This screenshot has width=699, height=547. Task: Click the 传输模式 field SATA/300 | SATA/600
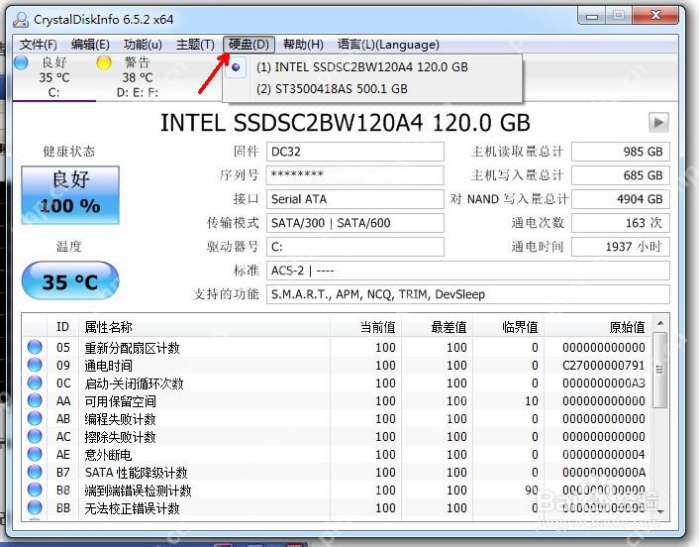coord(354,223)
